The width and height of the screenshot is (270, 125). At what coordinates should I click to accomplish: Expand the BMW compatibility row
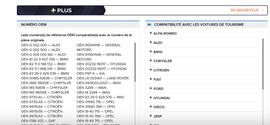[x=202, y=52]
